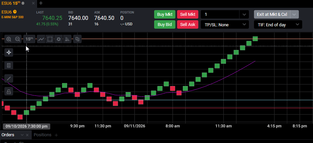Click the topmost green renko brick
Image resolution: width=313 pixels, height=143 pixels.
click(x=255, y=39)
